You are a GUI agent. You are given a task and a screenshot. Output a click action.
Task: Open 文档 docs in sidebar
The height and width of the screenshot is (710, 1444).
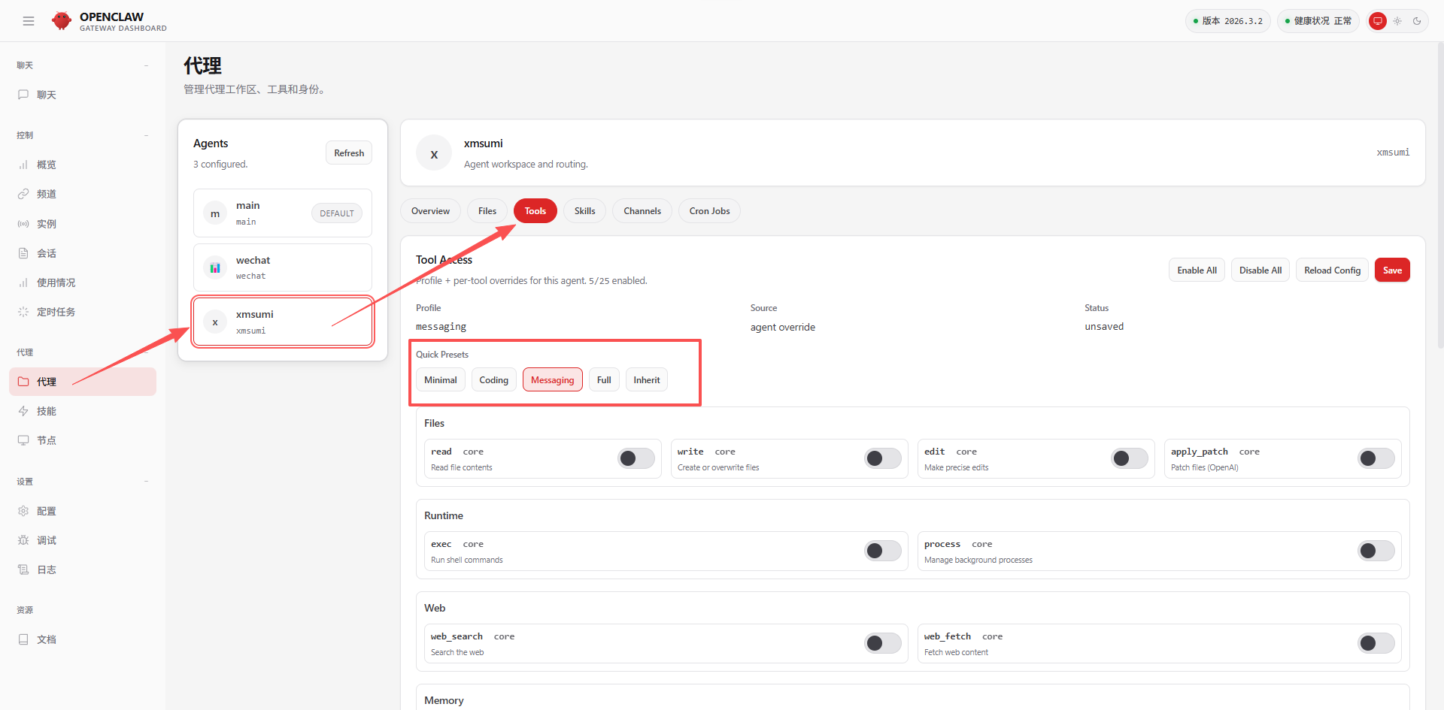point(46,639)
